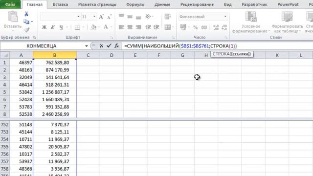Align text left icon

[121, 27]
